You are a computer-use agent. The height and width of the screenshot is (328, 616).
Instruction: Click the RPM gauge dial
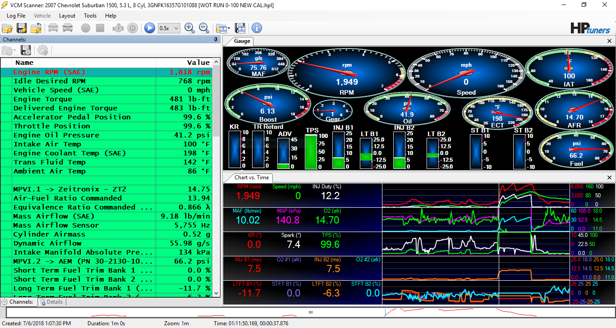point(347,73)
